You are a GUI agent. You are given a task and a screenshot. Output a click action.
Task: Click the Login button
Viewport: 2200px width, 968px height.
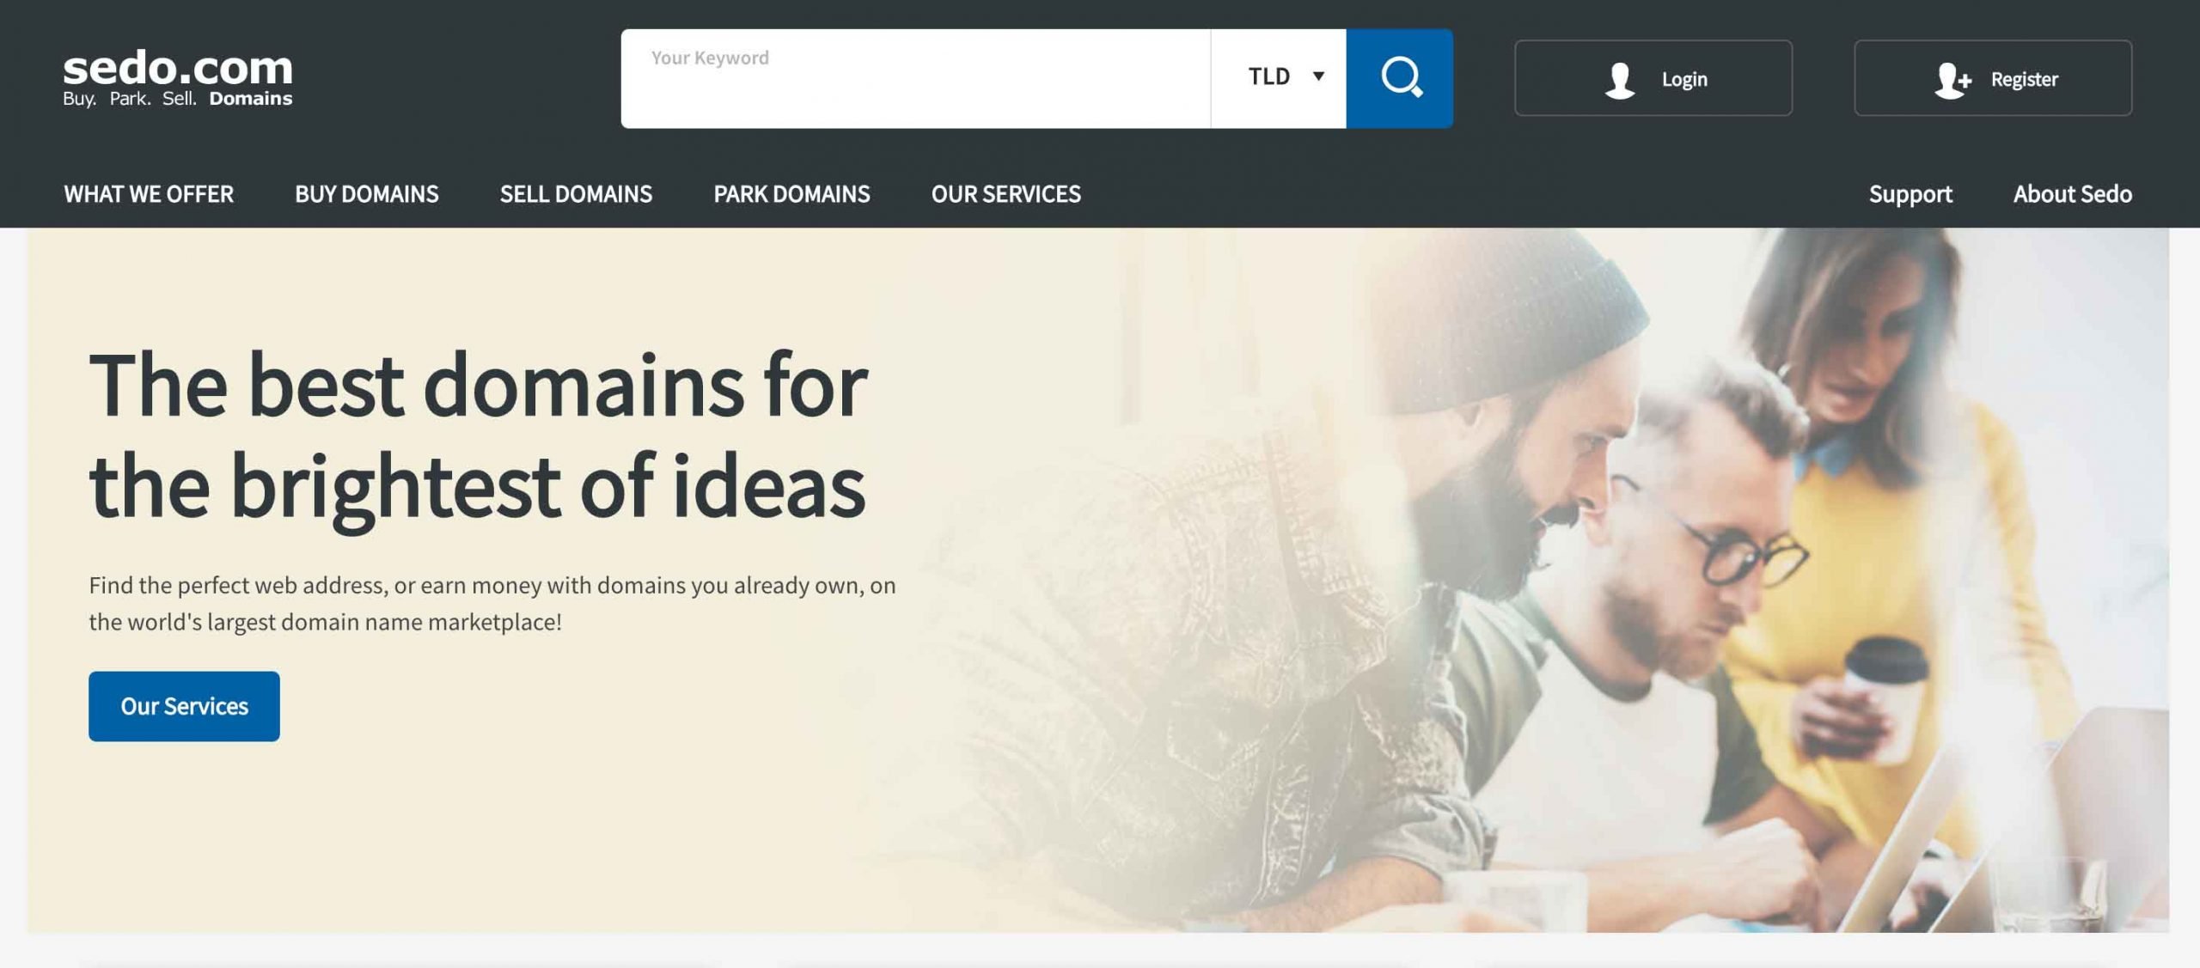pyautogui.click(x=1653, y=78)
